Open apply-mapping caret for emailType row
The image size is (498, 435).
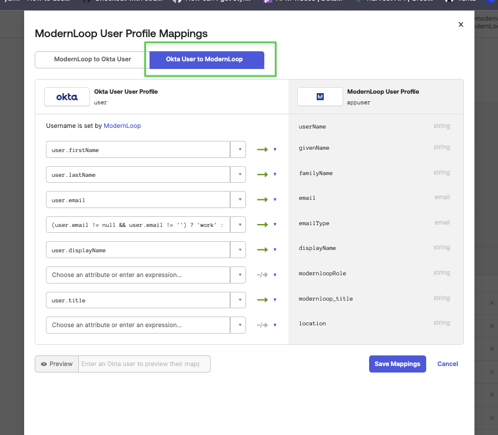click(275, 225)
